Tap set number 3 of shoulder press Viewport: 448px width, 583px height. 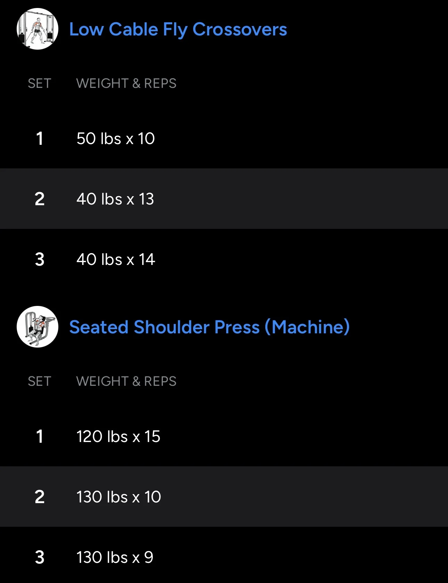click(40, 557)
